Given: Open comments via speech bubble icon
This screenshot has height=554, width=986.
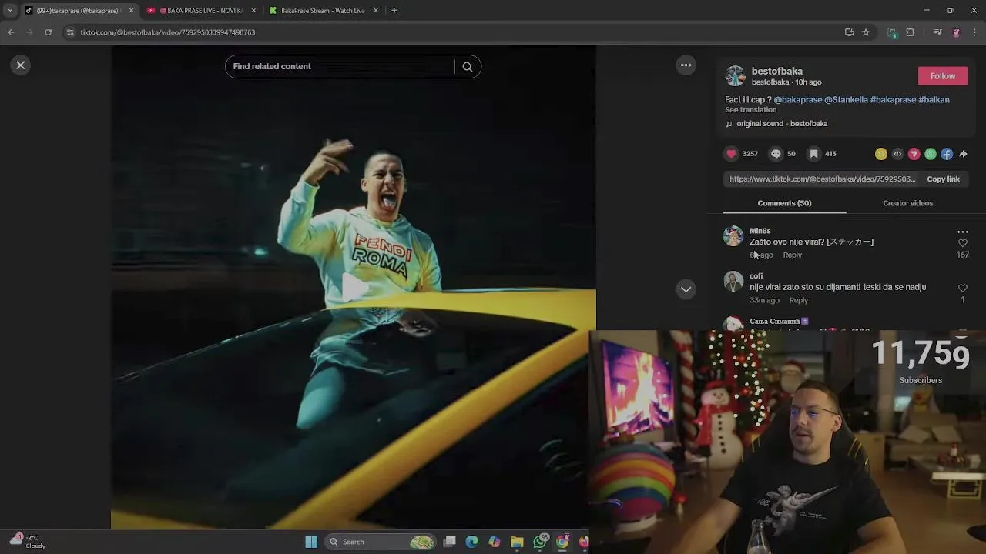Looking at the screenshot, I should (x=776, y=154).
